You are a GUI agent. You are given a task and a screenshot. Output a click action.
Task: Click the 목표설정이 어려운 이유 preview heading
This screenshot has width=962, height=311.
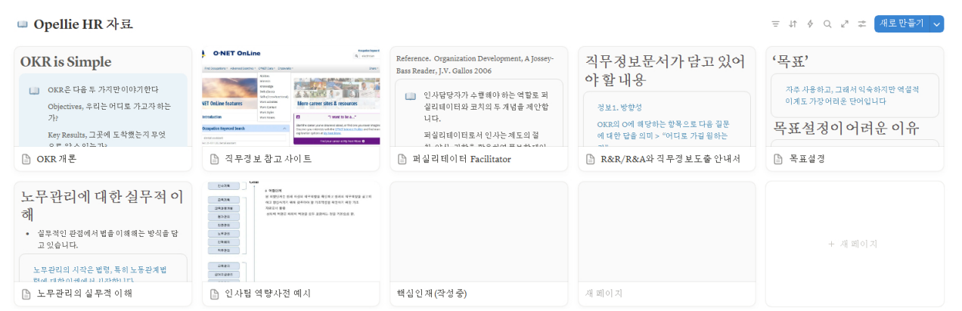pyautogui.click(x=845, y=128)
